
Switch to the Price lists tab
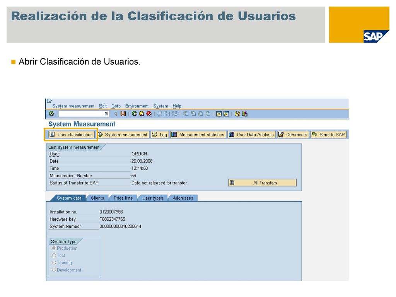click(x=123, y=198)
